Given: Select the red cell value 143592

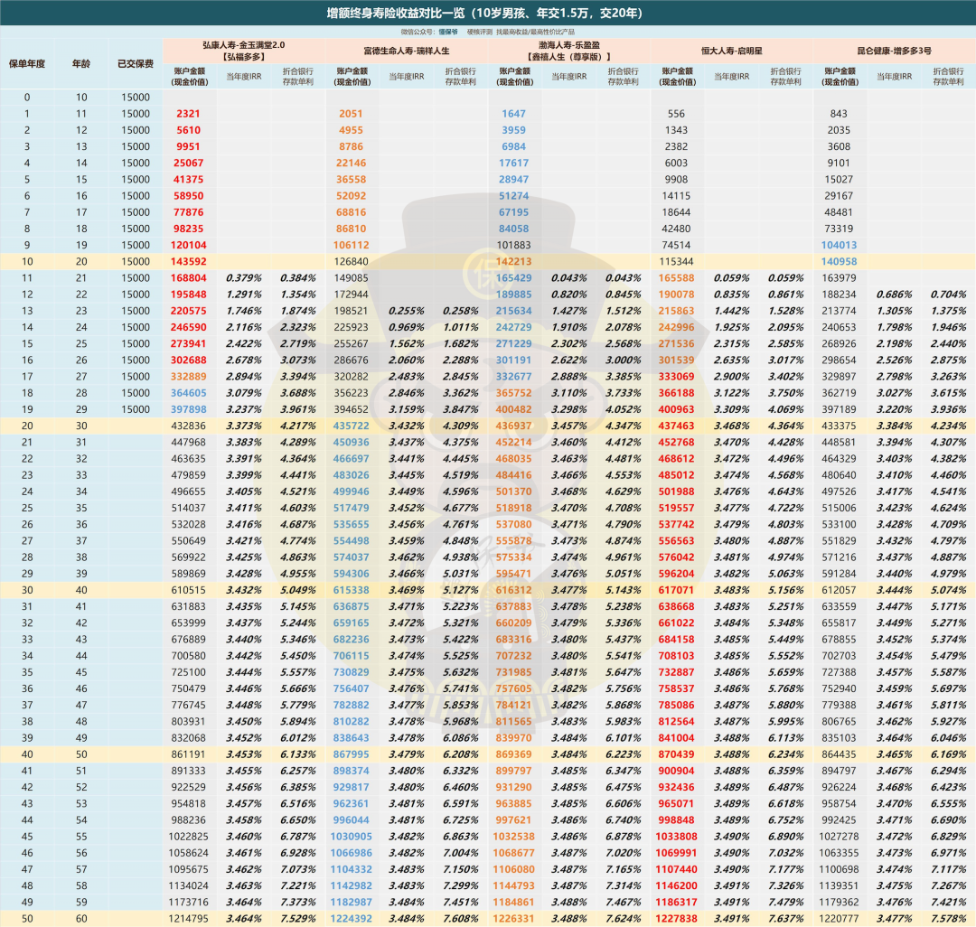Looking at the screenshot, I should [x=189, y=262].
